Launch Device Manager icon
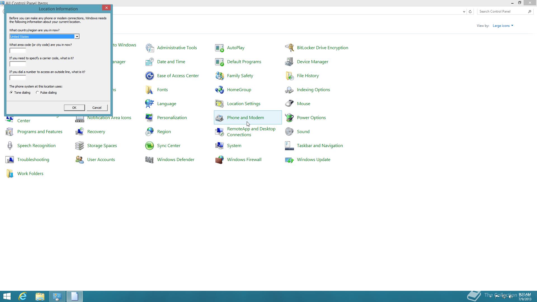This screenshot has height=302, width=537. tap(289, 62)
